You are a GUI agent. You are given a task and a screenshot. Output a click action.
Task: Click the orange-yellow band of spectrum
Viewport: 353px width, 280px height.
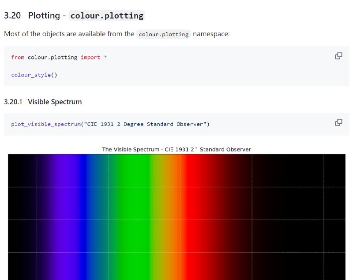167,217
